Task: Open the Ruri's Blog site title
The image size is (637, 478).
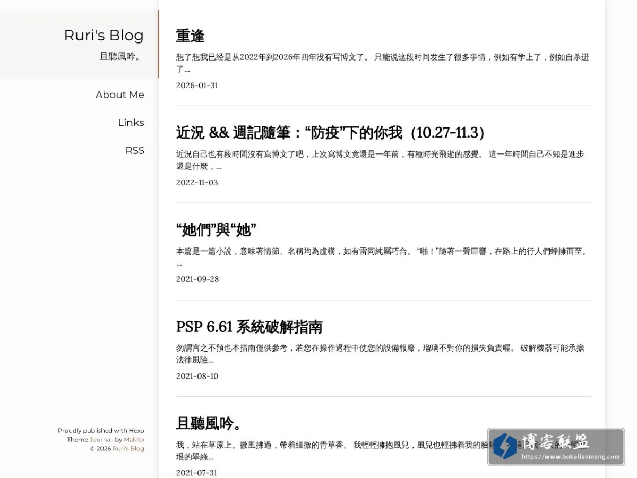Action: [104, 35]
